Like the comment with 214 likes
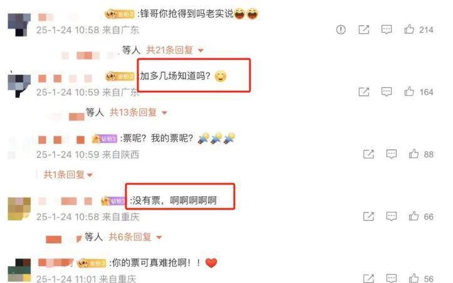This screenshot has height=283, width=453. point(409,29)
